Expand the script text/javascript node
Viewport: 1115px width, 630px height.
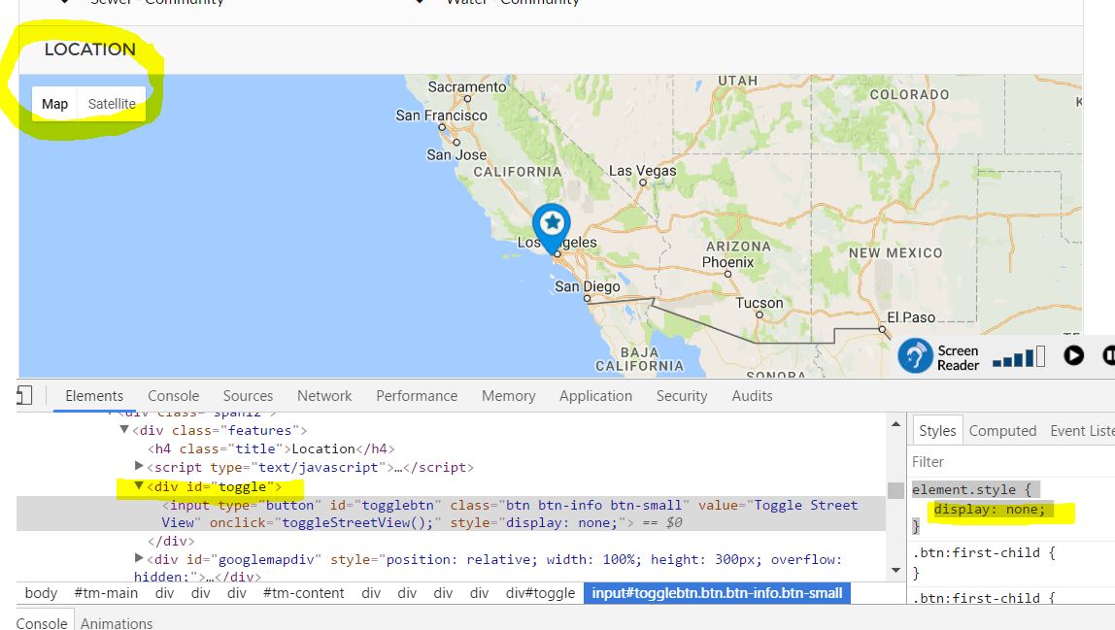click(140, 466)
